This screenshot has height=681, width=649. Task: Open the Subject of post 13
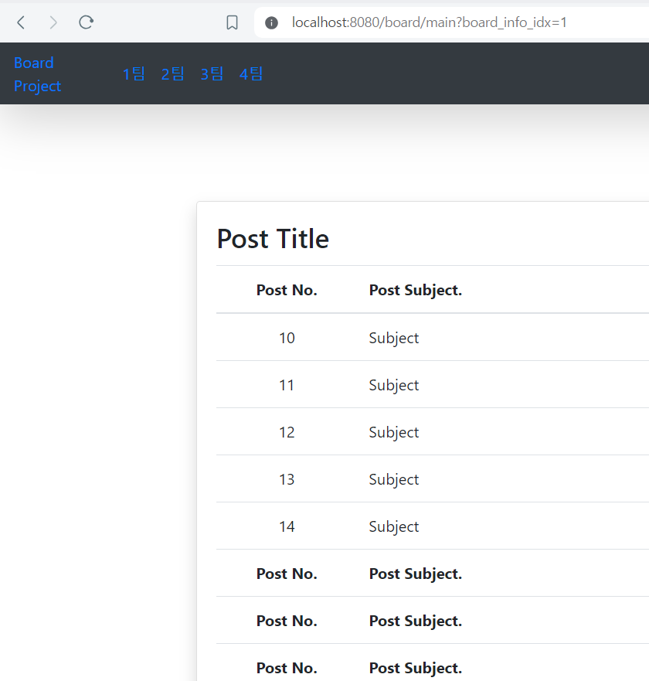tap(394, 479)
